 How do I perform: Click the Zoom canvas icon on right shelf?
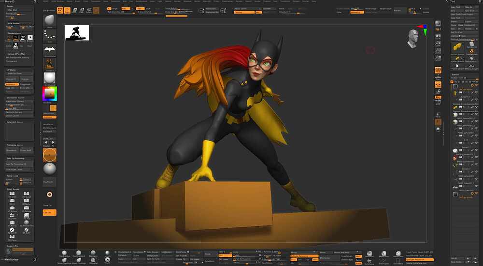pos(438,44)
